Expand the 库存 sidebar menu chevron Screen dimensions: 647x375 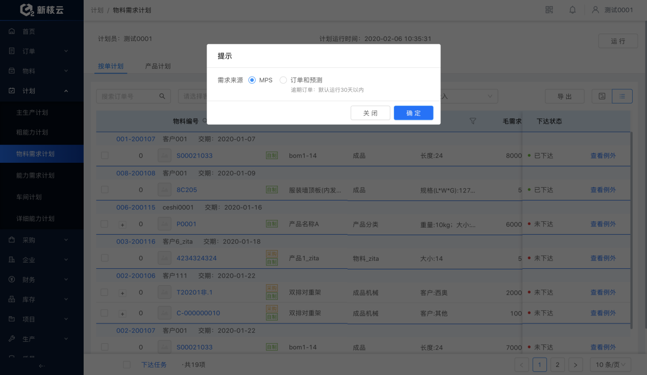66,299
